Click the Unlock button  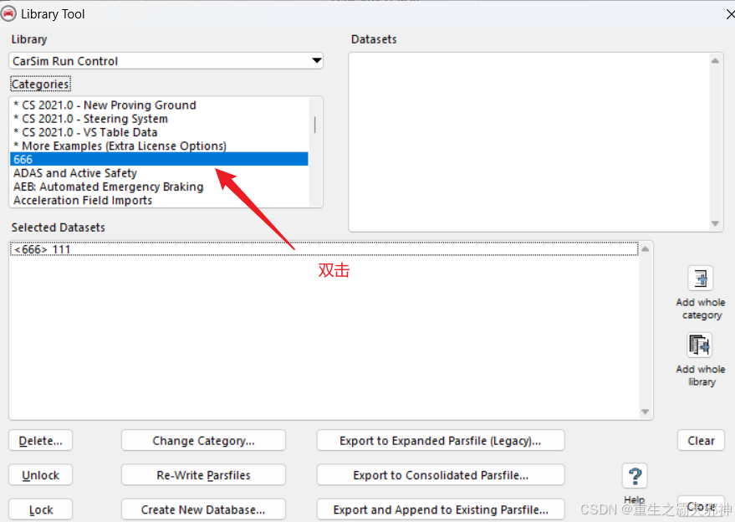pyautogui.click(x=40, y=475)
